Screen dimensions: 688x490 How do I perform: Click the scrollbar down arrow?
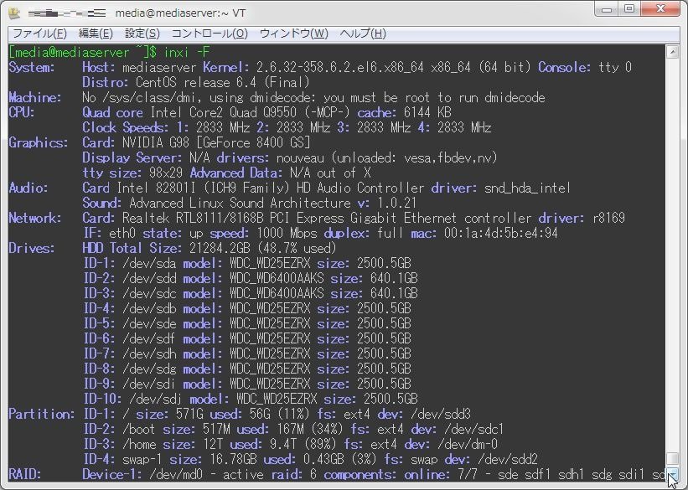click(x=672, y=474)
